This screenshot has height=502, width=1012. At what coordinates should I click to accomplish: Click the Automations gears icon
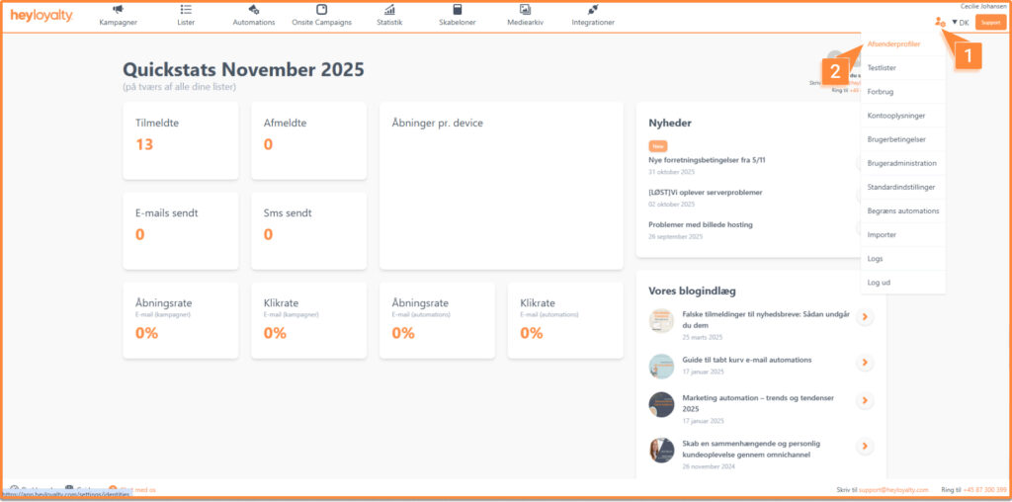tap(253, 10)
